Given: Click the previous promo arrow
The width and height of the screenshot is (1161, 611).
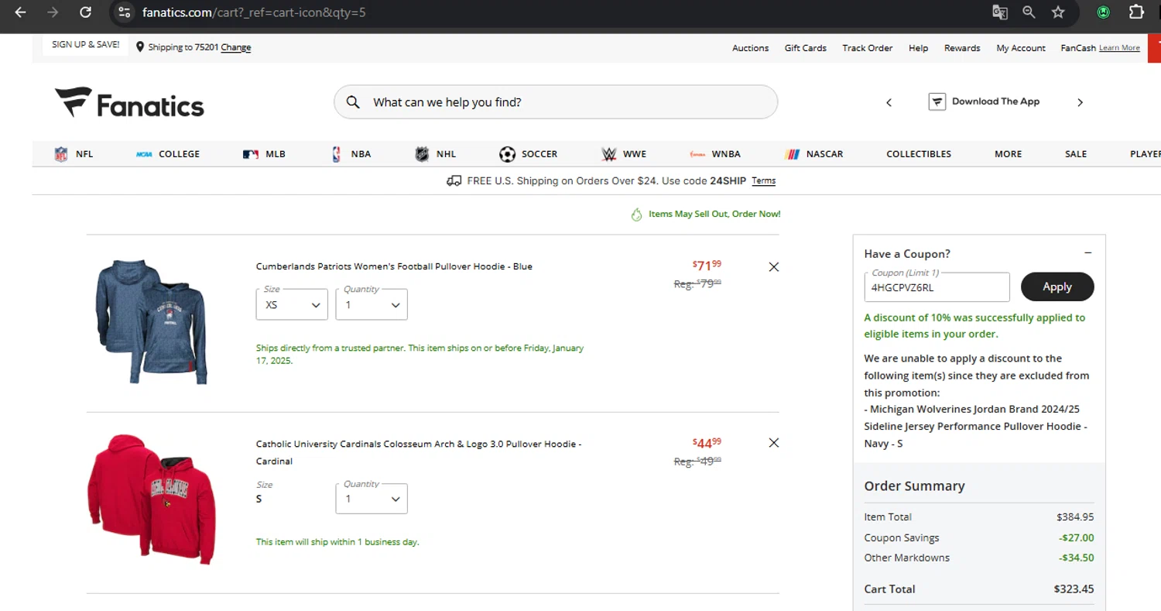Looking at the screenshot, I should click(889, 102).
